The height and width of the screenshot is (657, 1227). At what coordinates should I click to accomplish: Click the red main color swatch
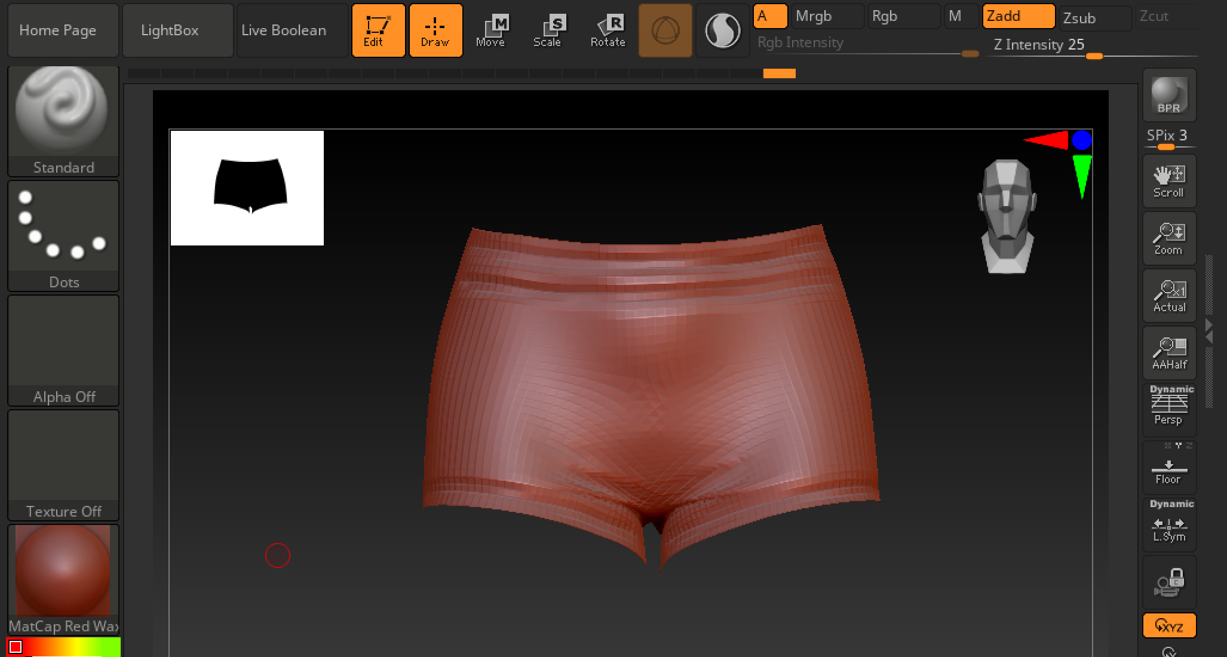[x=16, y=647]
